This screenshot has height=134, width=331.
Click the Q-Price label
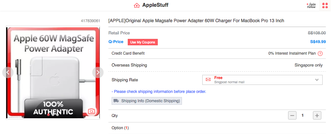(x=116, y=42)
